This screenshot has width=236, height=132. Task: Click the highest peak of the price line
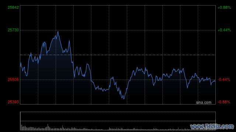point(58,31)
